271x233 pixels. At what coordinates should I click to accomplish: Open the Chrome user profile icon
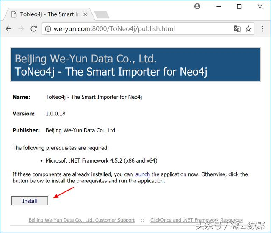coord(197,6)
